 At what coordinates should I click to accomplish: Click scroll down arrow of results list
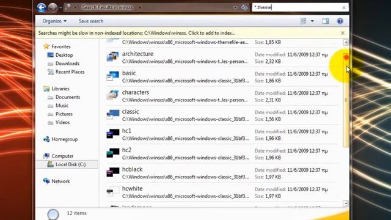pyautogui.click(x=346, y=204)
